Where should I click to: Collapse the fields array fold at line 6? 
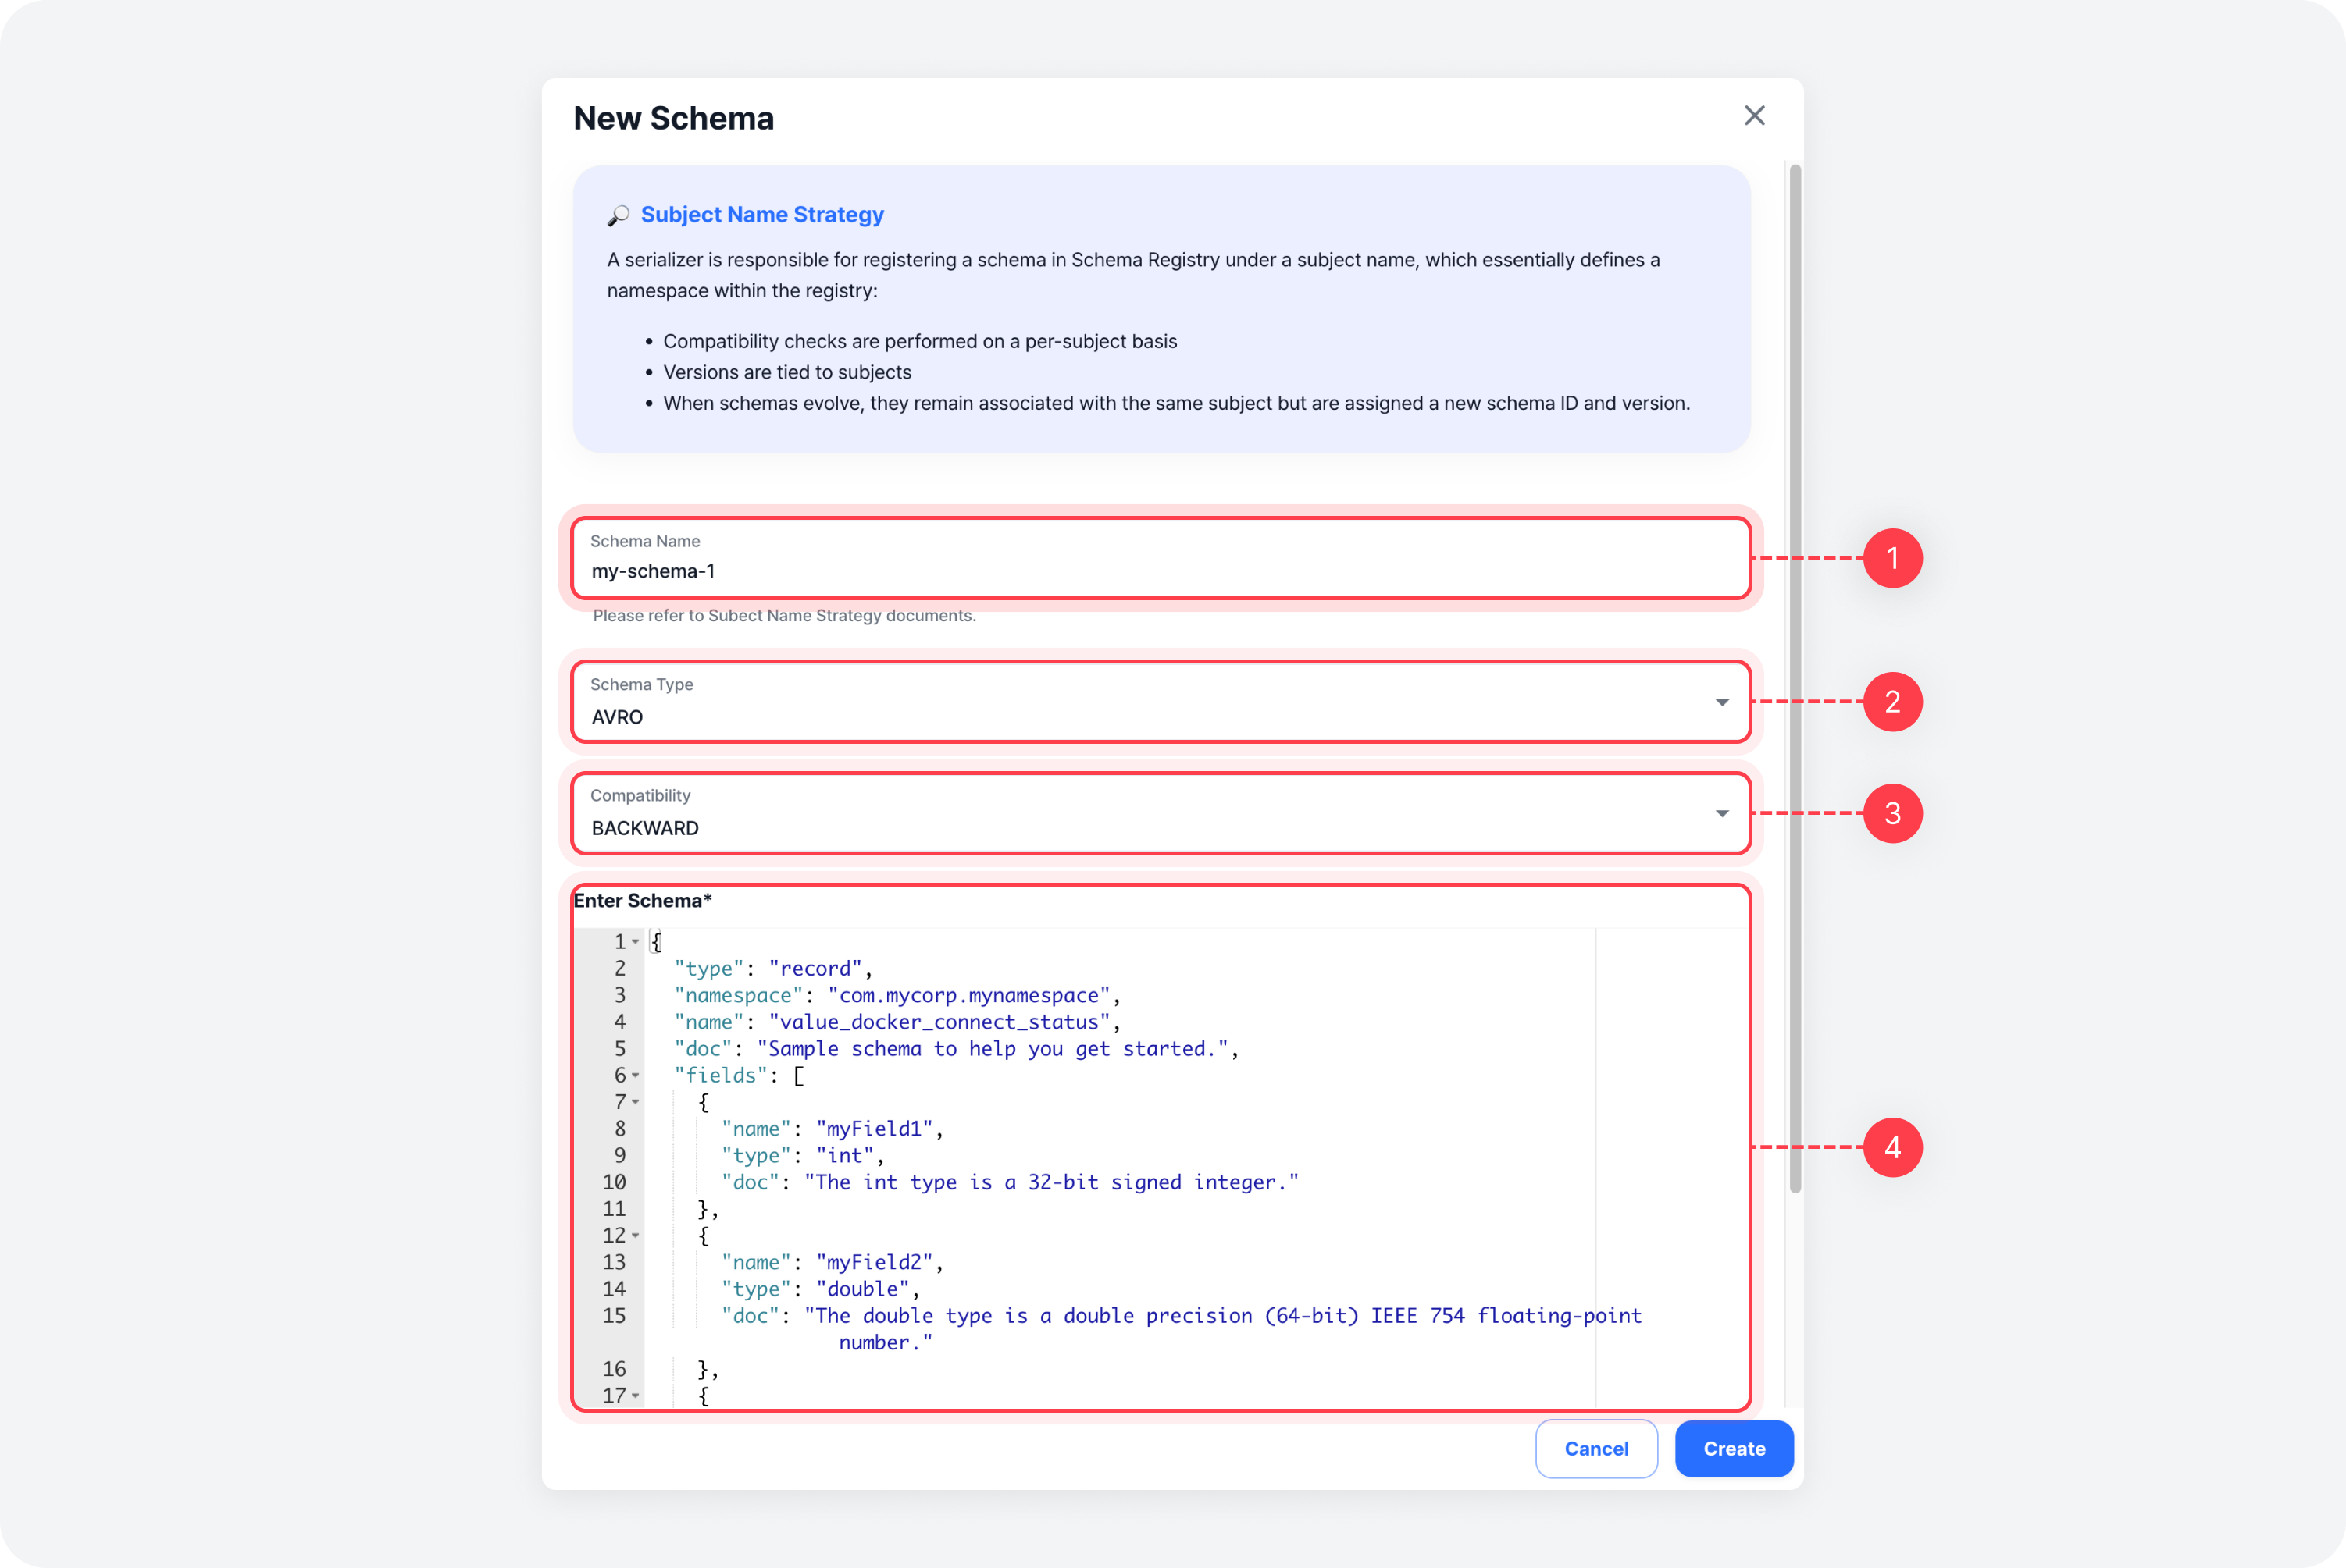click(635, 1076)
